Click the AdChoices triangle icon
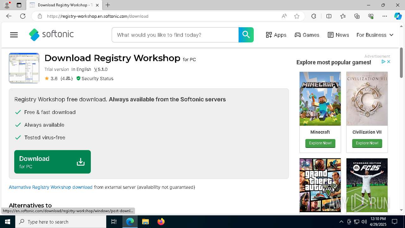 [383, 62]
